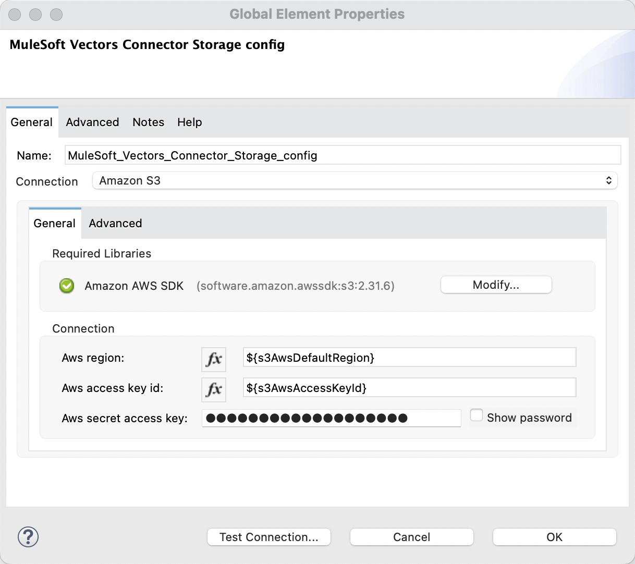Click the fx expression button for Aws region
The width and height of the screenshot is (635, 564).
[214, 359]
